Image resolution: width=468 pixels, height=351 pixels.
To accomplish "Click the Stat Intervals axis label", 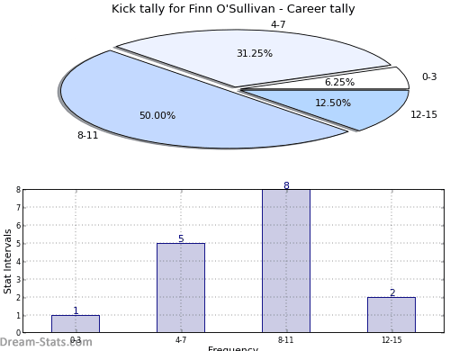I will click(x=7, y=261).
